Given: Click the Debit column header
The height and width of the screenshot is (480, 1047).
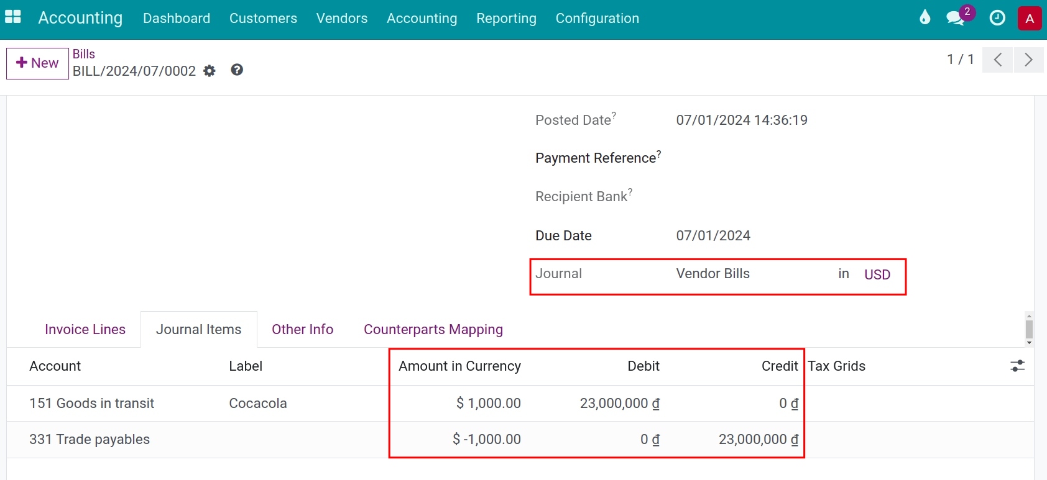Looking at the screenshot, I should click(643, 366).
